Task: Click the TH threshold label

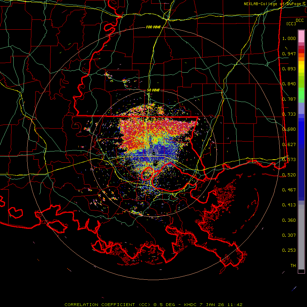Action: click(293, 266)
